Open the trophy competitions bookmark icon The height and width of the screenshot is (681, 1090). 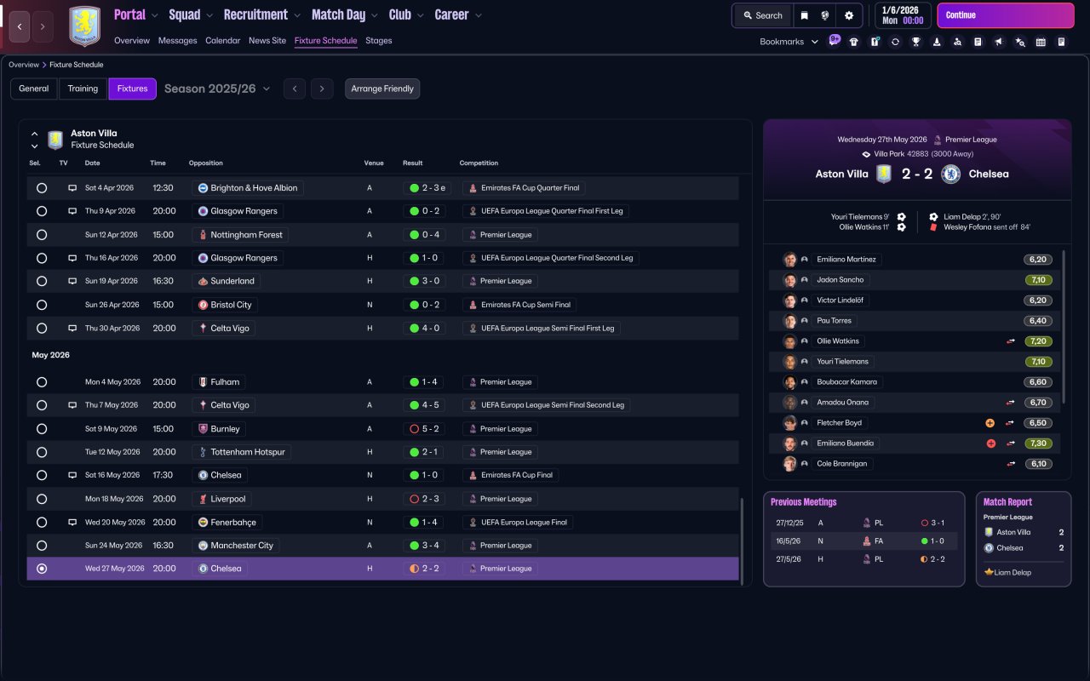pos(916,42)
